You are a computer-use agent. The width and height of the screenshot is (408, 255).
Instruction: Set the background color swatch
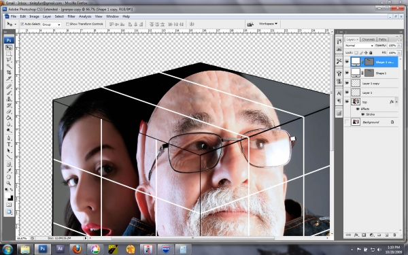(11, 199)
